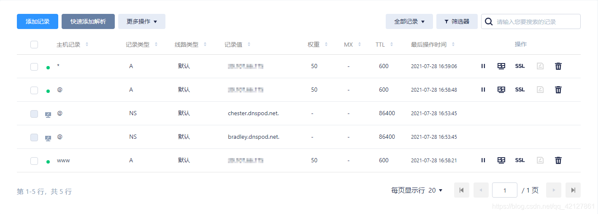This screenshot has width=598, height=214.
Task: Click the 第 1-5 行，共 5 行 text
Action: click(x=44, y=191)
